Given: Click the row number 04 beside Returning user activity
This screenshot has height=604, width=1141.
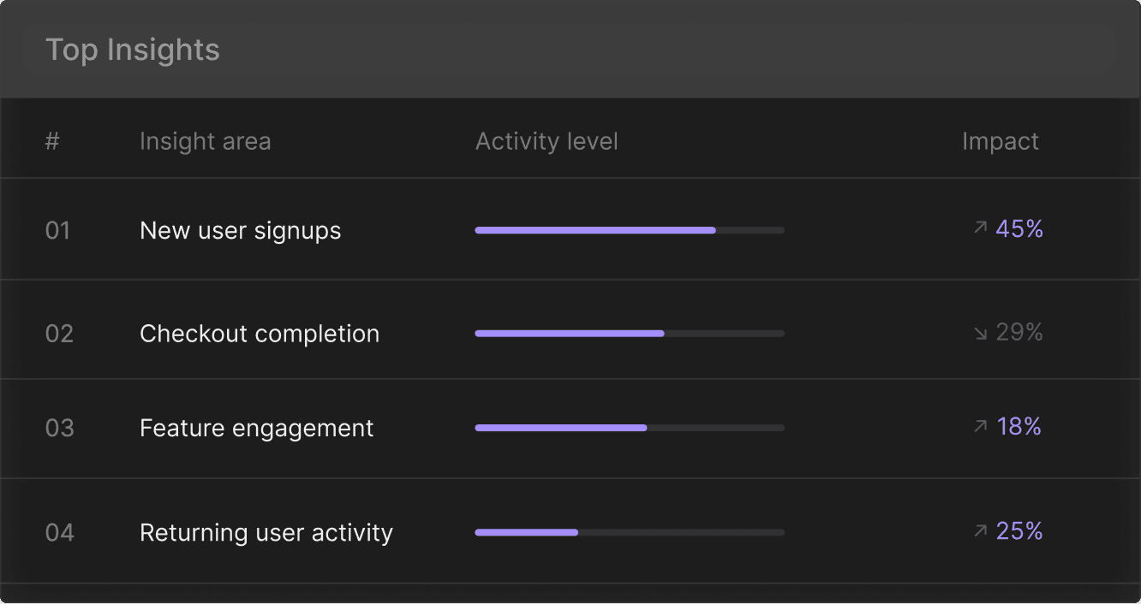Looking at the screenshot, I should point(59,531).
